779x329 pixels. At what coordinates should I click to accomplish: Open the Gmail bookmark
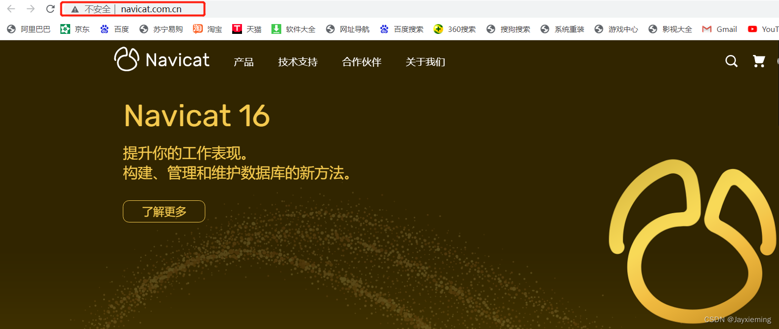tap(720, 29)
